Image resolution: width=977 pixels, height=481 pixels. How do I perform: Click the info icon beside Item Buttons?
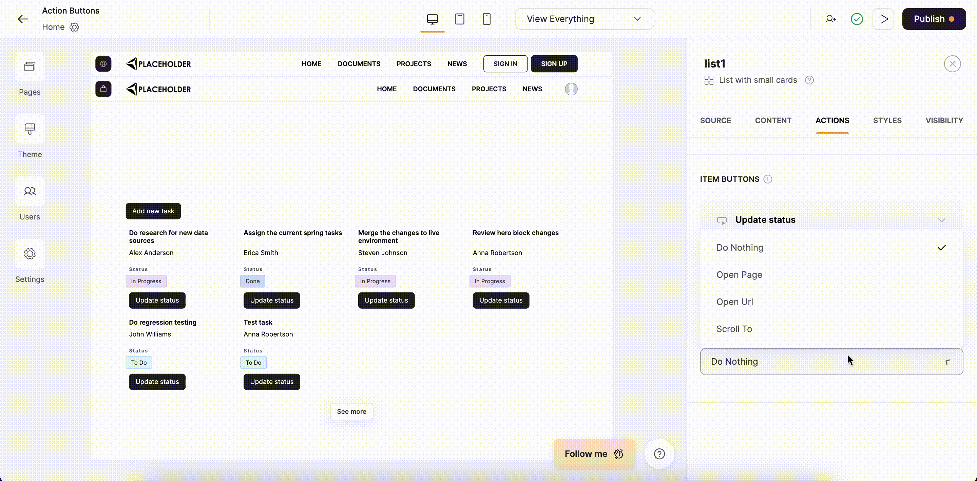768,179
